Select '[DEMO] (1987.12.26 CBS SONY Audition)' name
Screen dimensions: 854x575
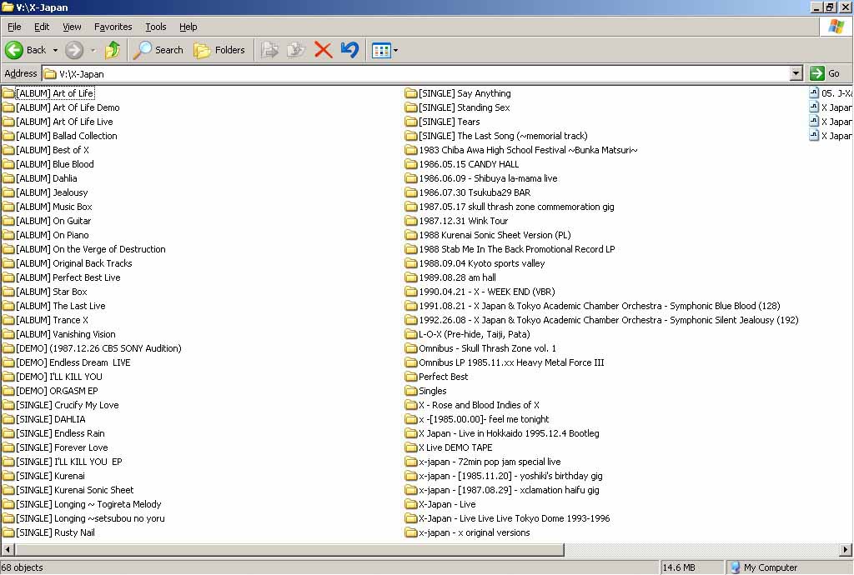coord(98,348)
